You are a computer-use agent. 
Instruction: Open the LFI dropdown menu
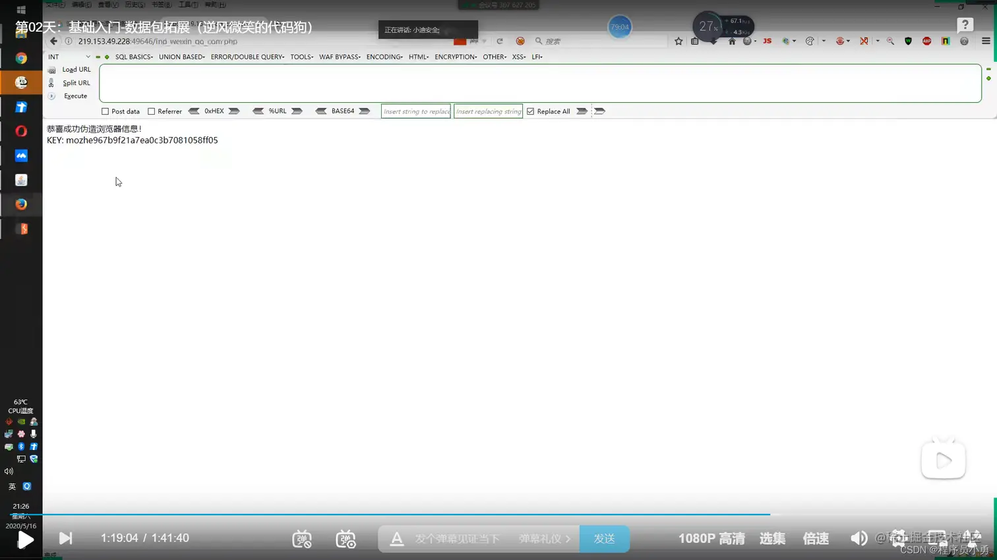pos(537,57)
